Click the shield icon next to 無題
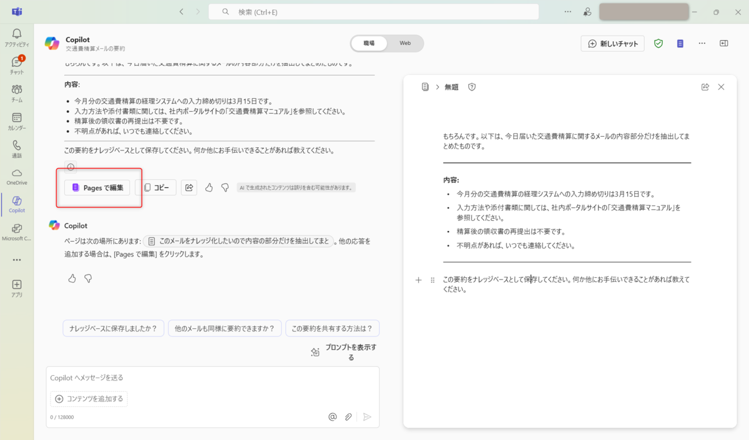 472,87
